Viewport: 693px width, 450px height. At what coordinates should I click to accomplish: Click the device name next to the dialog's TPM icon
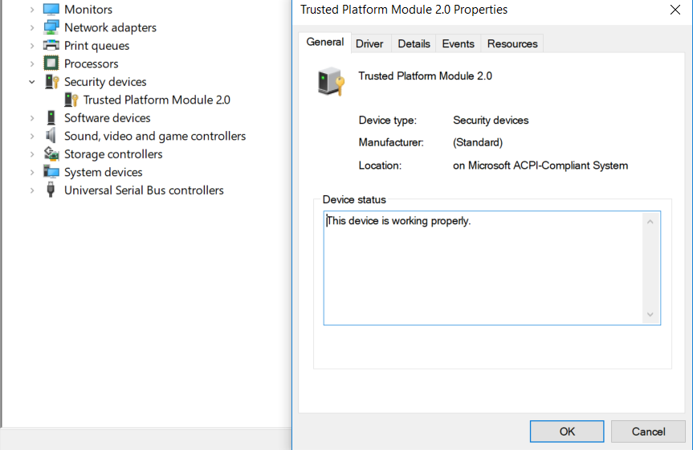425,76
